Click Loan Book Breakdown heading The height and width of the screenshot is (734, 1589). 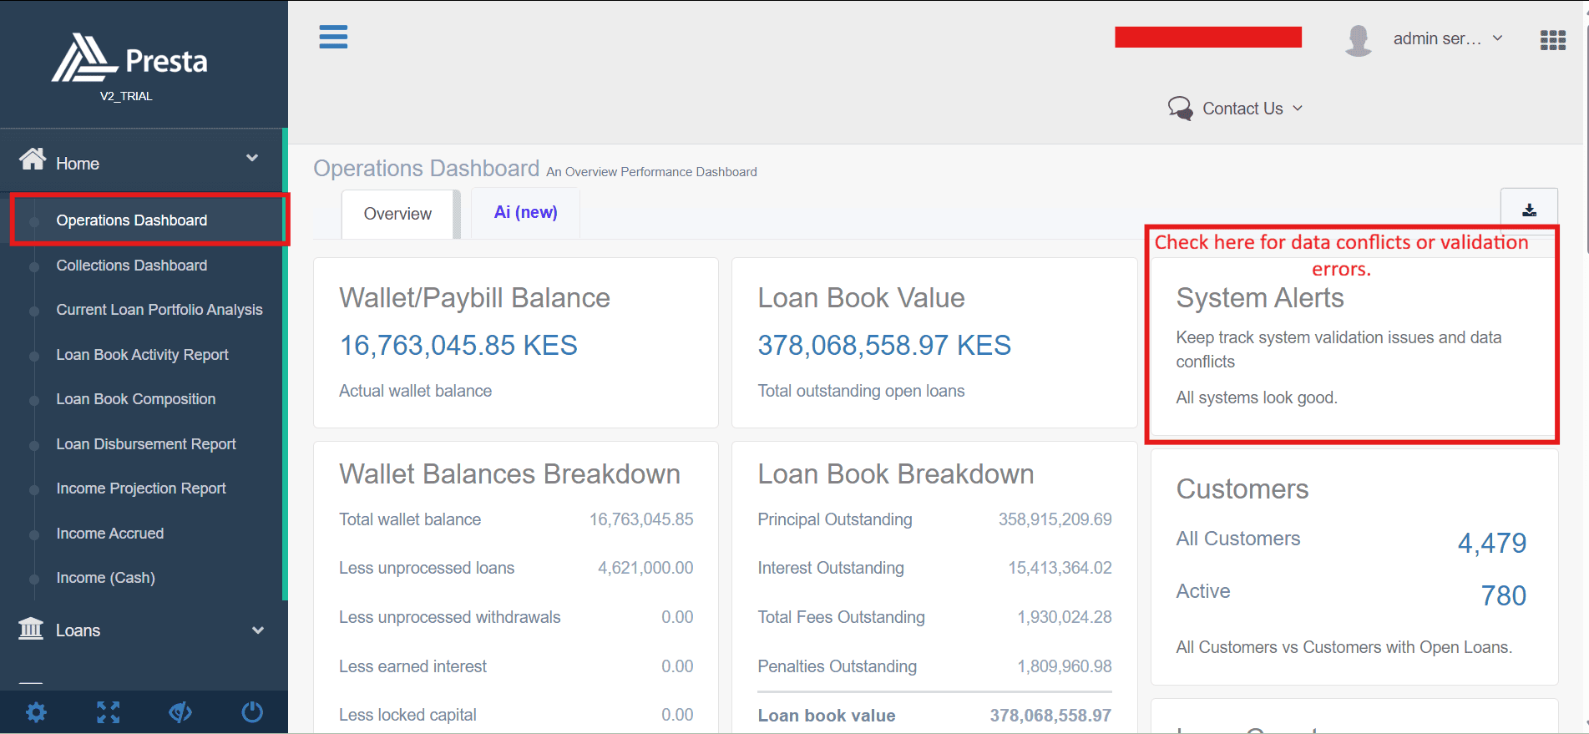896,474
